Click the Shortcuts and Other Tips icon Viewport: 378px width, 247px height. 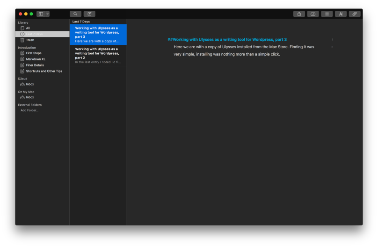pos(22,71)
